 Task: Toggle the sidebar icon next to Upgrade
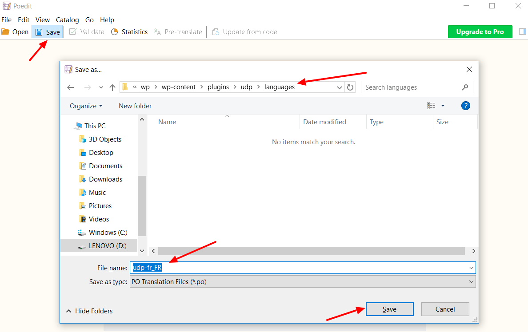[x=522, y=32]
